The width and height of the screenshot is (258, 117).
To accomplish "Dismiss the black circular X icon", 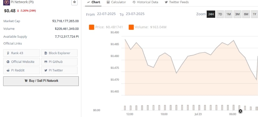I will click(240, 111).
